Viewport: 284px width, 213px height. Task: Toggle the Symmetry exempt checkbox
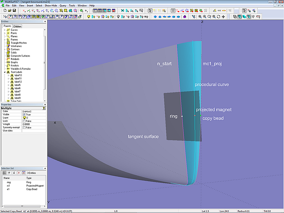click(24, 127)
